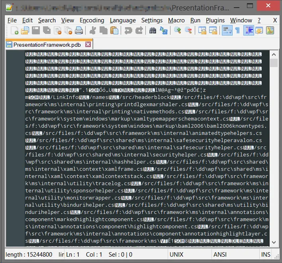Toggle the indent guide toolbar button

tap(249, 30)
